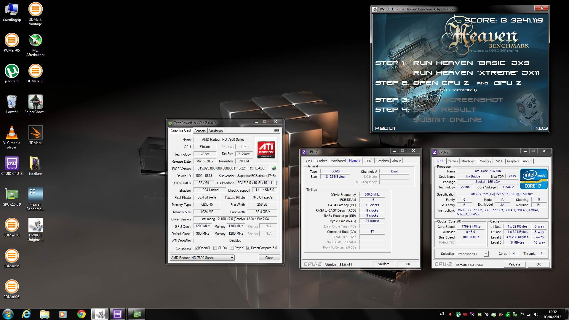Click RUN HEAVEN "BASIC" DX9
Image resolution: width=569 pixels, height=320 pixels.
point(471,63)
